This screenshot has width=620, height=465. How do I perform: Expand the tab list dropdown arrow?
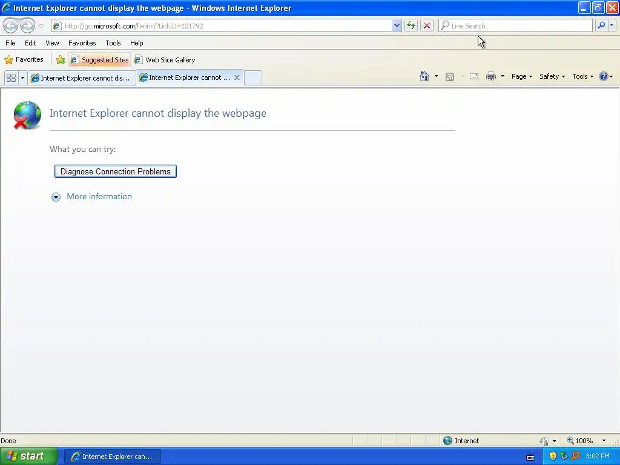click(x=22, y=77)
